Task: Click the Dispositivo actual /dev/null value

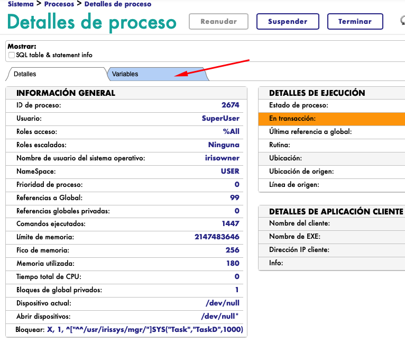Action: point(222,303)
